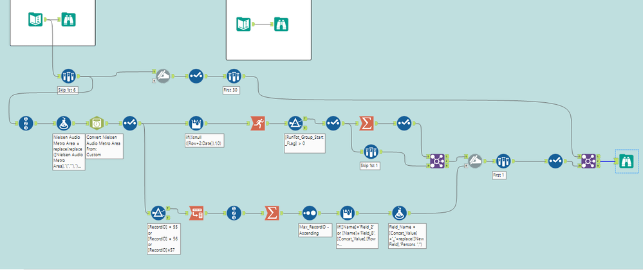
Task: Click the 'Convert Nielsen Audio Metro Area From: Custom' annotation
Action: 105,147
